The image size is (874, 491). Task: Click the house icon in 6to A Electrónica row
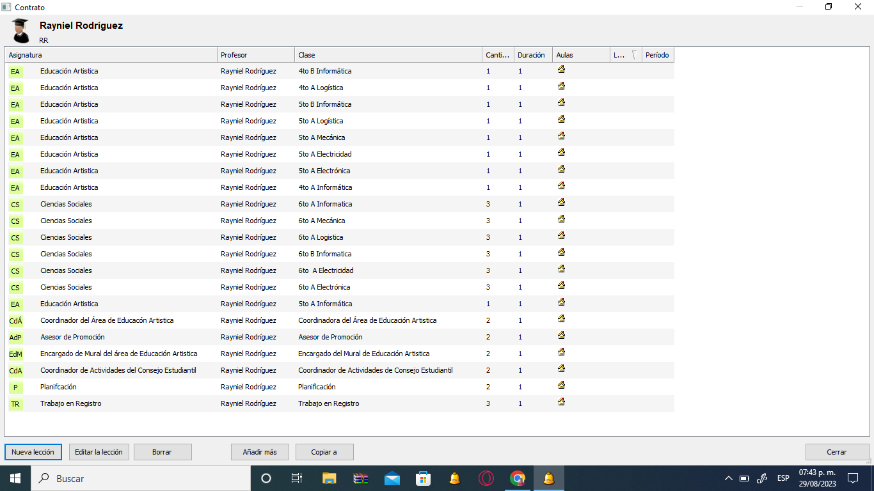pos(562,286)
